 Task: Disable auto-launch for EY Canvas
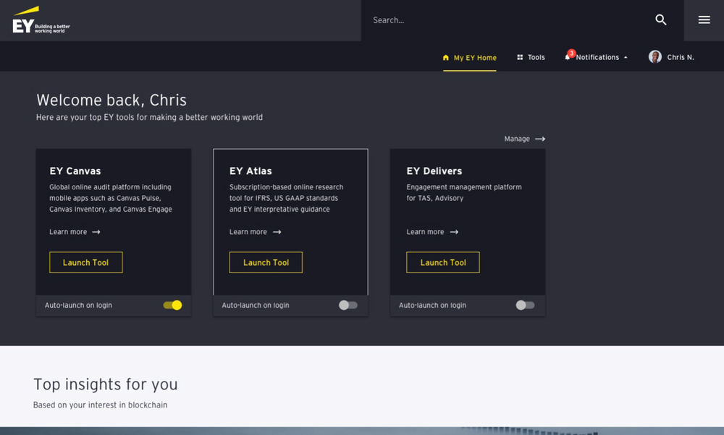coord(172,305)
